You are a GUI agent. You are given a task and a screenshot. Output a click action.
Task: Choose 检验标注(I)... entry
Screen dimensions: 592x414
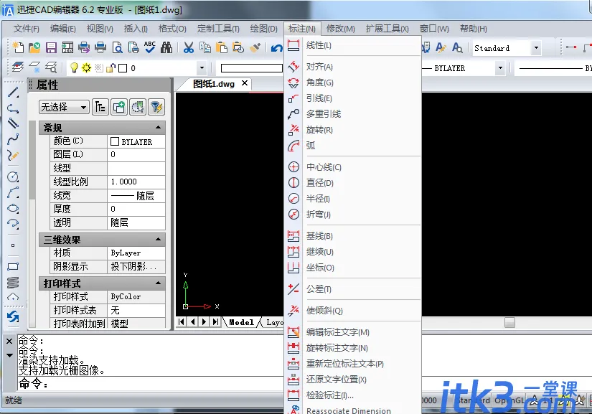pos(352,395)
